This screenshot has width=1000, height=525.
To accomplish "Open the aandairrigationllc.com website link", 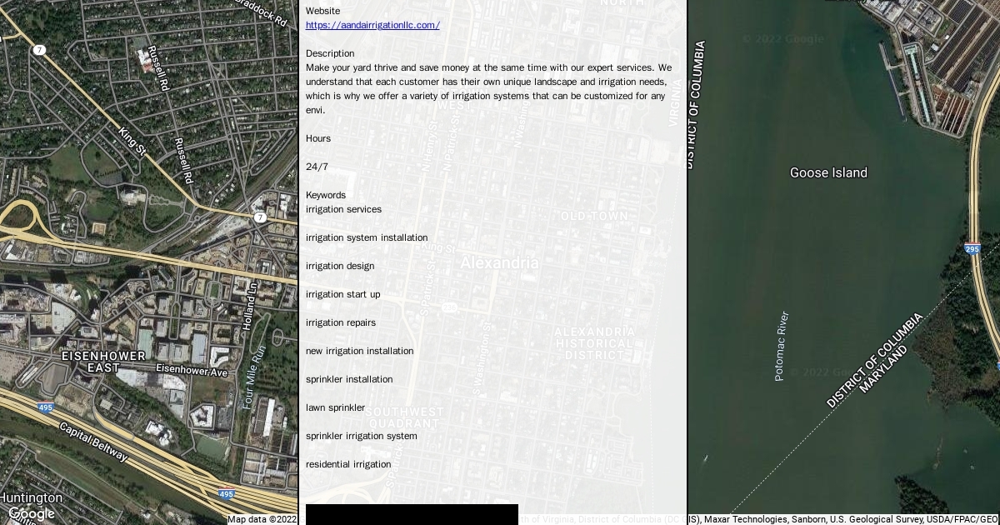I will pyautogui.click(x=372, y=25).
